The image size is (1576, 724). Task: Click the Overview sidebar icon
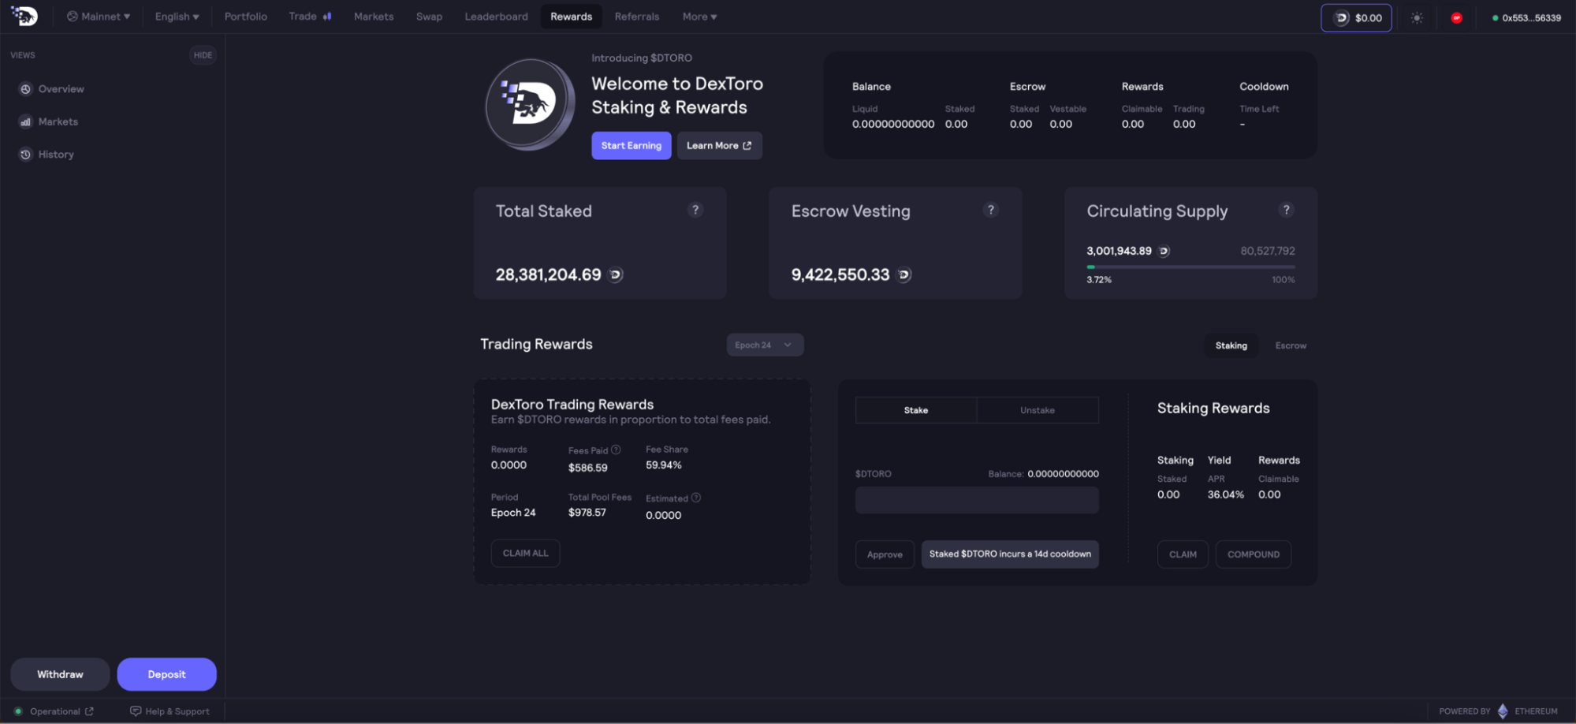pyautogui.click(x=25, y=89)
